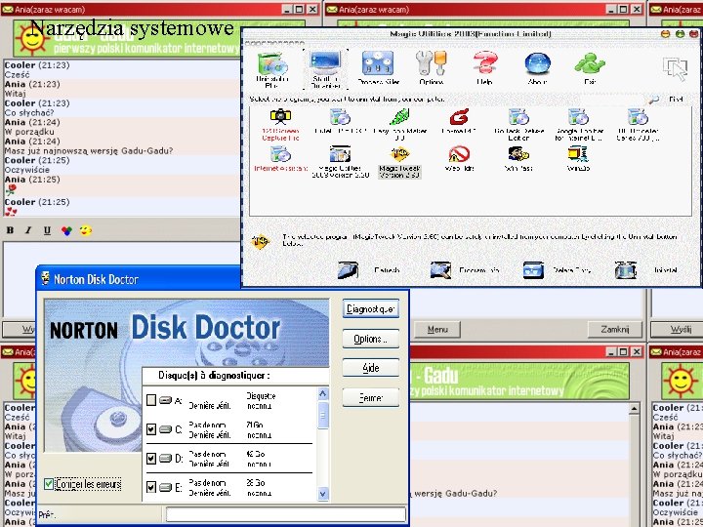Toggle the Corriger les erreurs checkbox

tap(49, 484)
